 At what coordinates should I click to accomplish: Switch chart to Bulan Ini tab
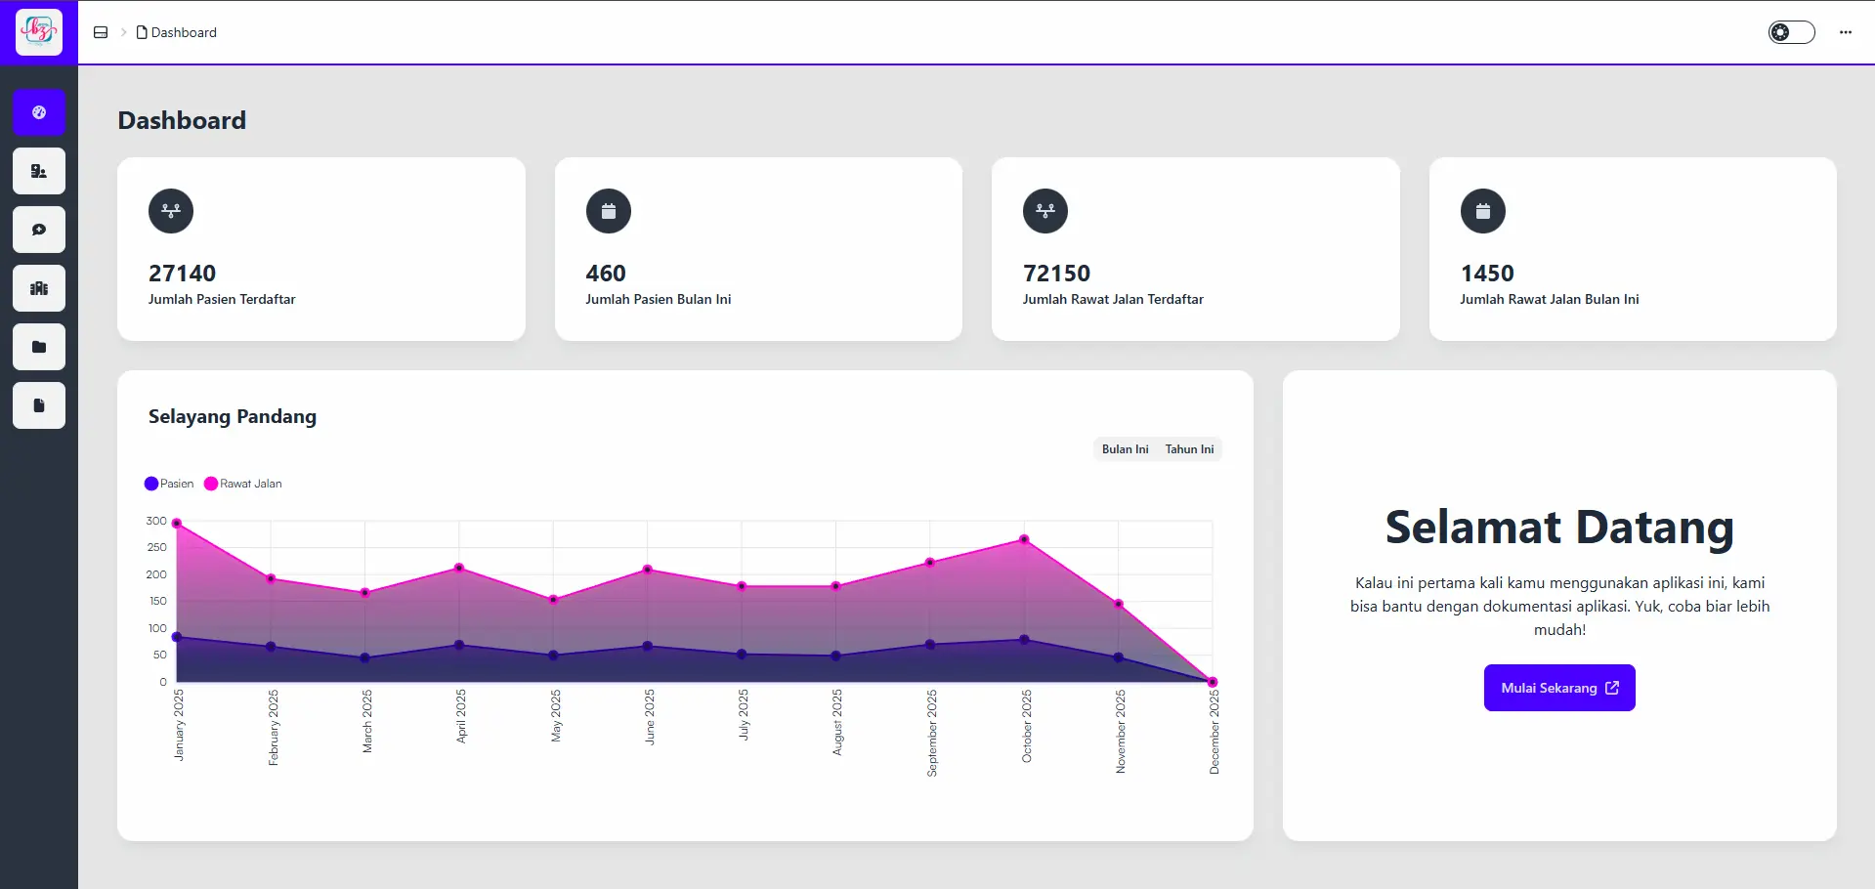click(x=1125, y=449)
